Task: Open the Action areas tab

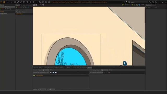Action: pyautogui.click(x=76, y=68)
